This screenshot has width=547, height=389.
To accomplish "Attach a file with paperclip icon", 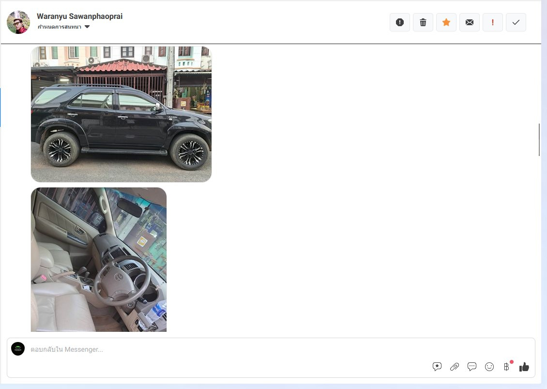I will click(454, 367).
